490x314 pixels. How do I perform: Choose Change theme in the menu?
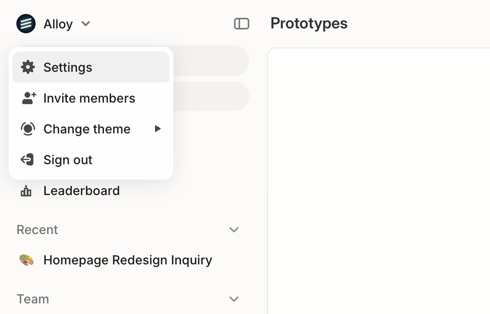pos(87,129)
